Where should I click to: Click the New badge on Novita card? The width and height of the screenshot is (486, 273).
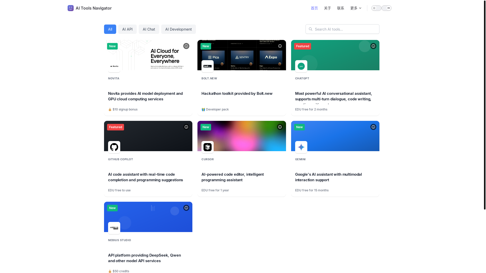[x=112, y=46]
